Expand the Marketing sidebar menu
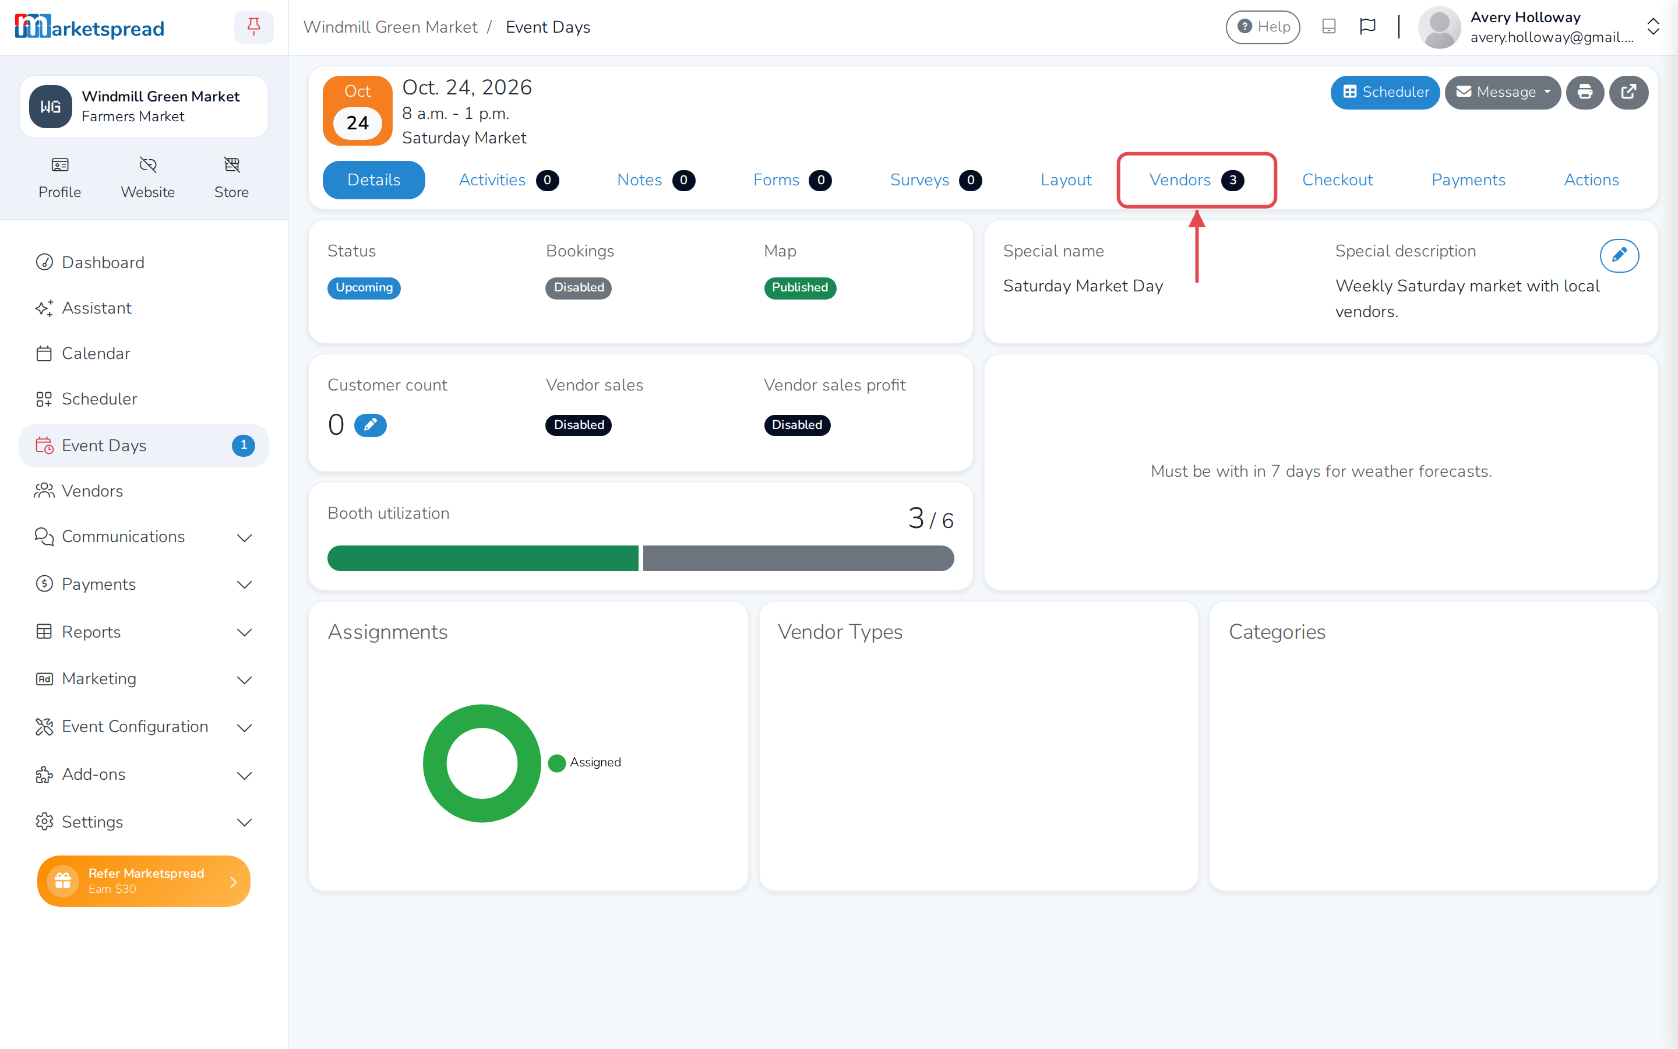This screenshot has height=1049, width=1678. 144,679
